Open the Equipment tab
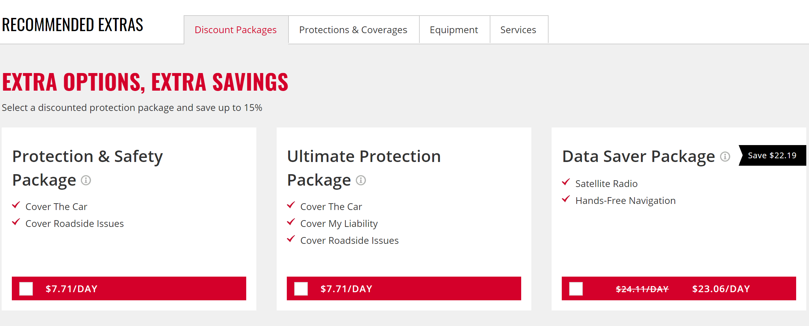The height and width of the screenshot is (326, 809). [454, 30]
